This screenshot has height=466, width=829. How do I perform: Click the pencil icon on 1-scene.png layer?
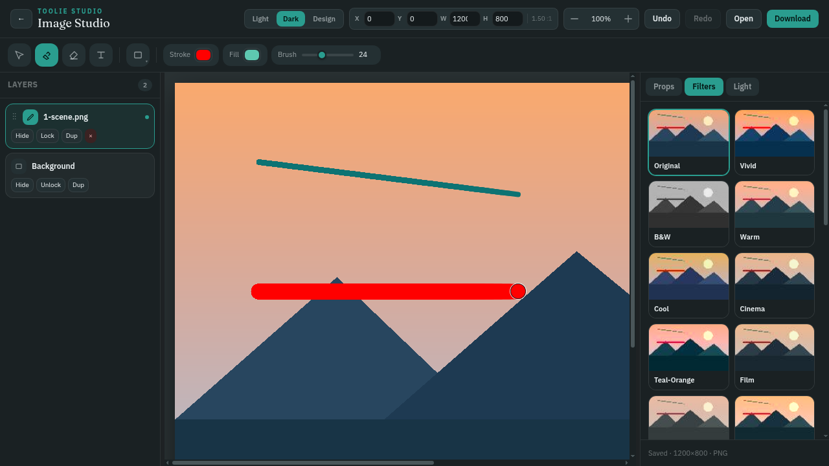[x=30, y=117]
